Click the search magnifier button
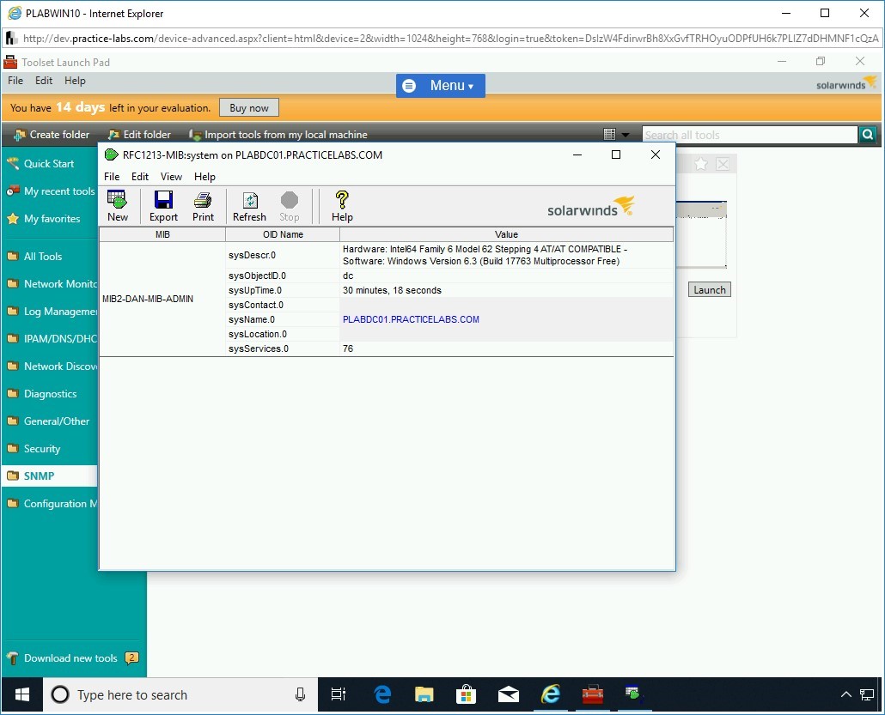 coord(868,135)
